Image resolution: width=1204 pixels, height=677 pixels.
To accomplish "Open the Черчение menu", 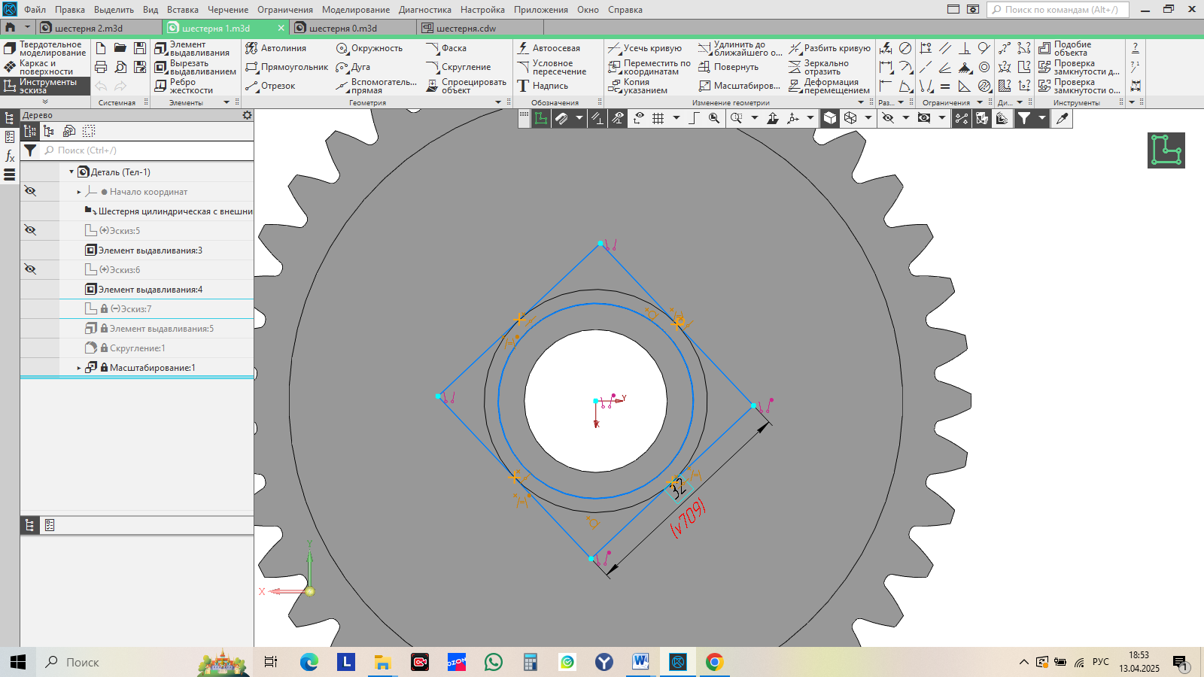I will tap(228, 10).
